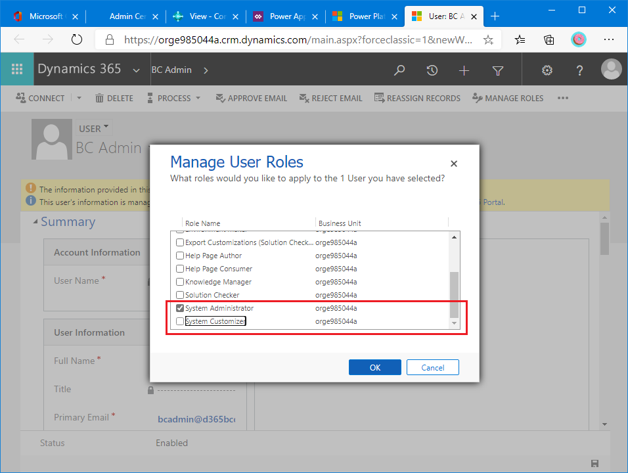Click the browser forward arrow
Image resolution: width=628 pixels, height=473 pixels.
48,39
